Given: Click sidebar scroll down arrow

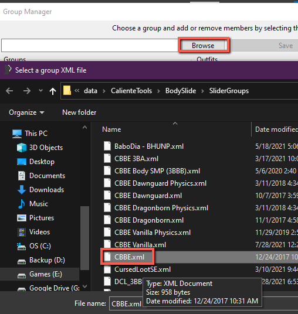Looking at the screenshot, I should [x=85, y=286].
